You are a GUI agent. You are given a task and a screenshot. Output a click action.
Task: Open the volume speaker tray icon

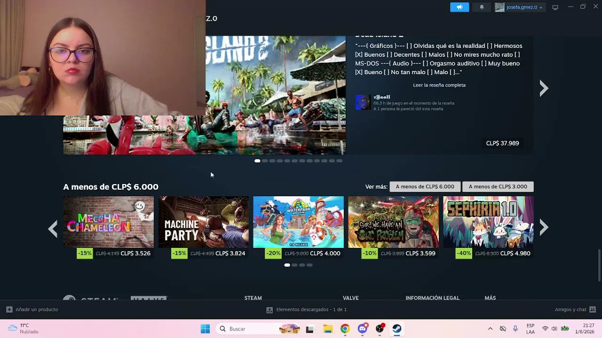[554, 329]
